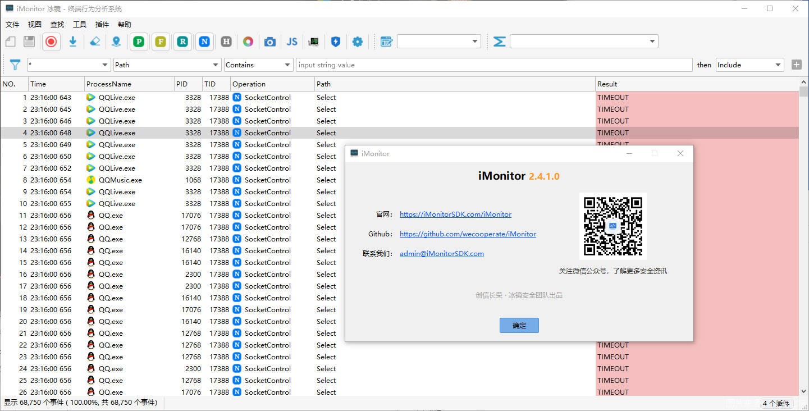Click the system monitor chip icon
This screenshot has height=411, width=809.
(x=314, y=42)
